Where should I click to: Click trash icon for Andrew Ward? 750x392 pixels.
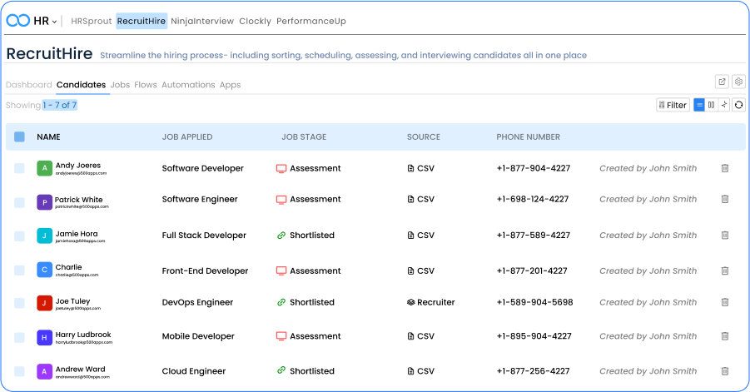[x=724, y=371]
